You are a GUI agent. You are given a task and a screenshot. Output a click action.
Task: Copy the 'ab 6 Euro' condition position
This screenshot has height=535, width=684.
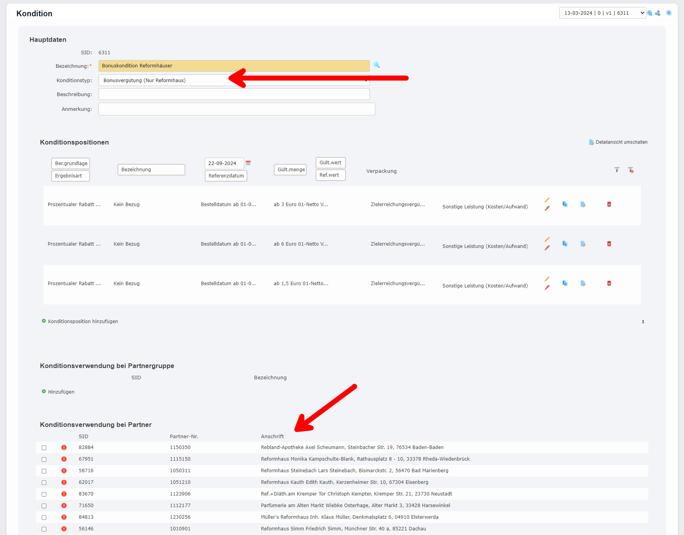click(565, 244)
